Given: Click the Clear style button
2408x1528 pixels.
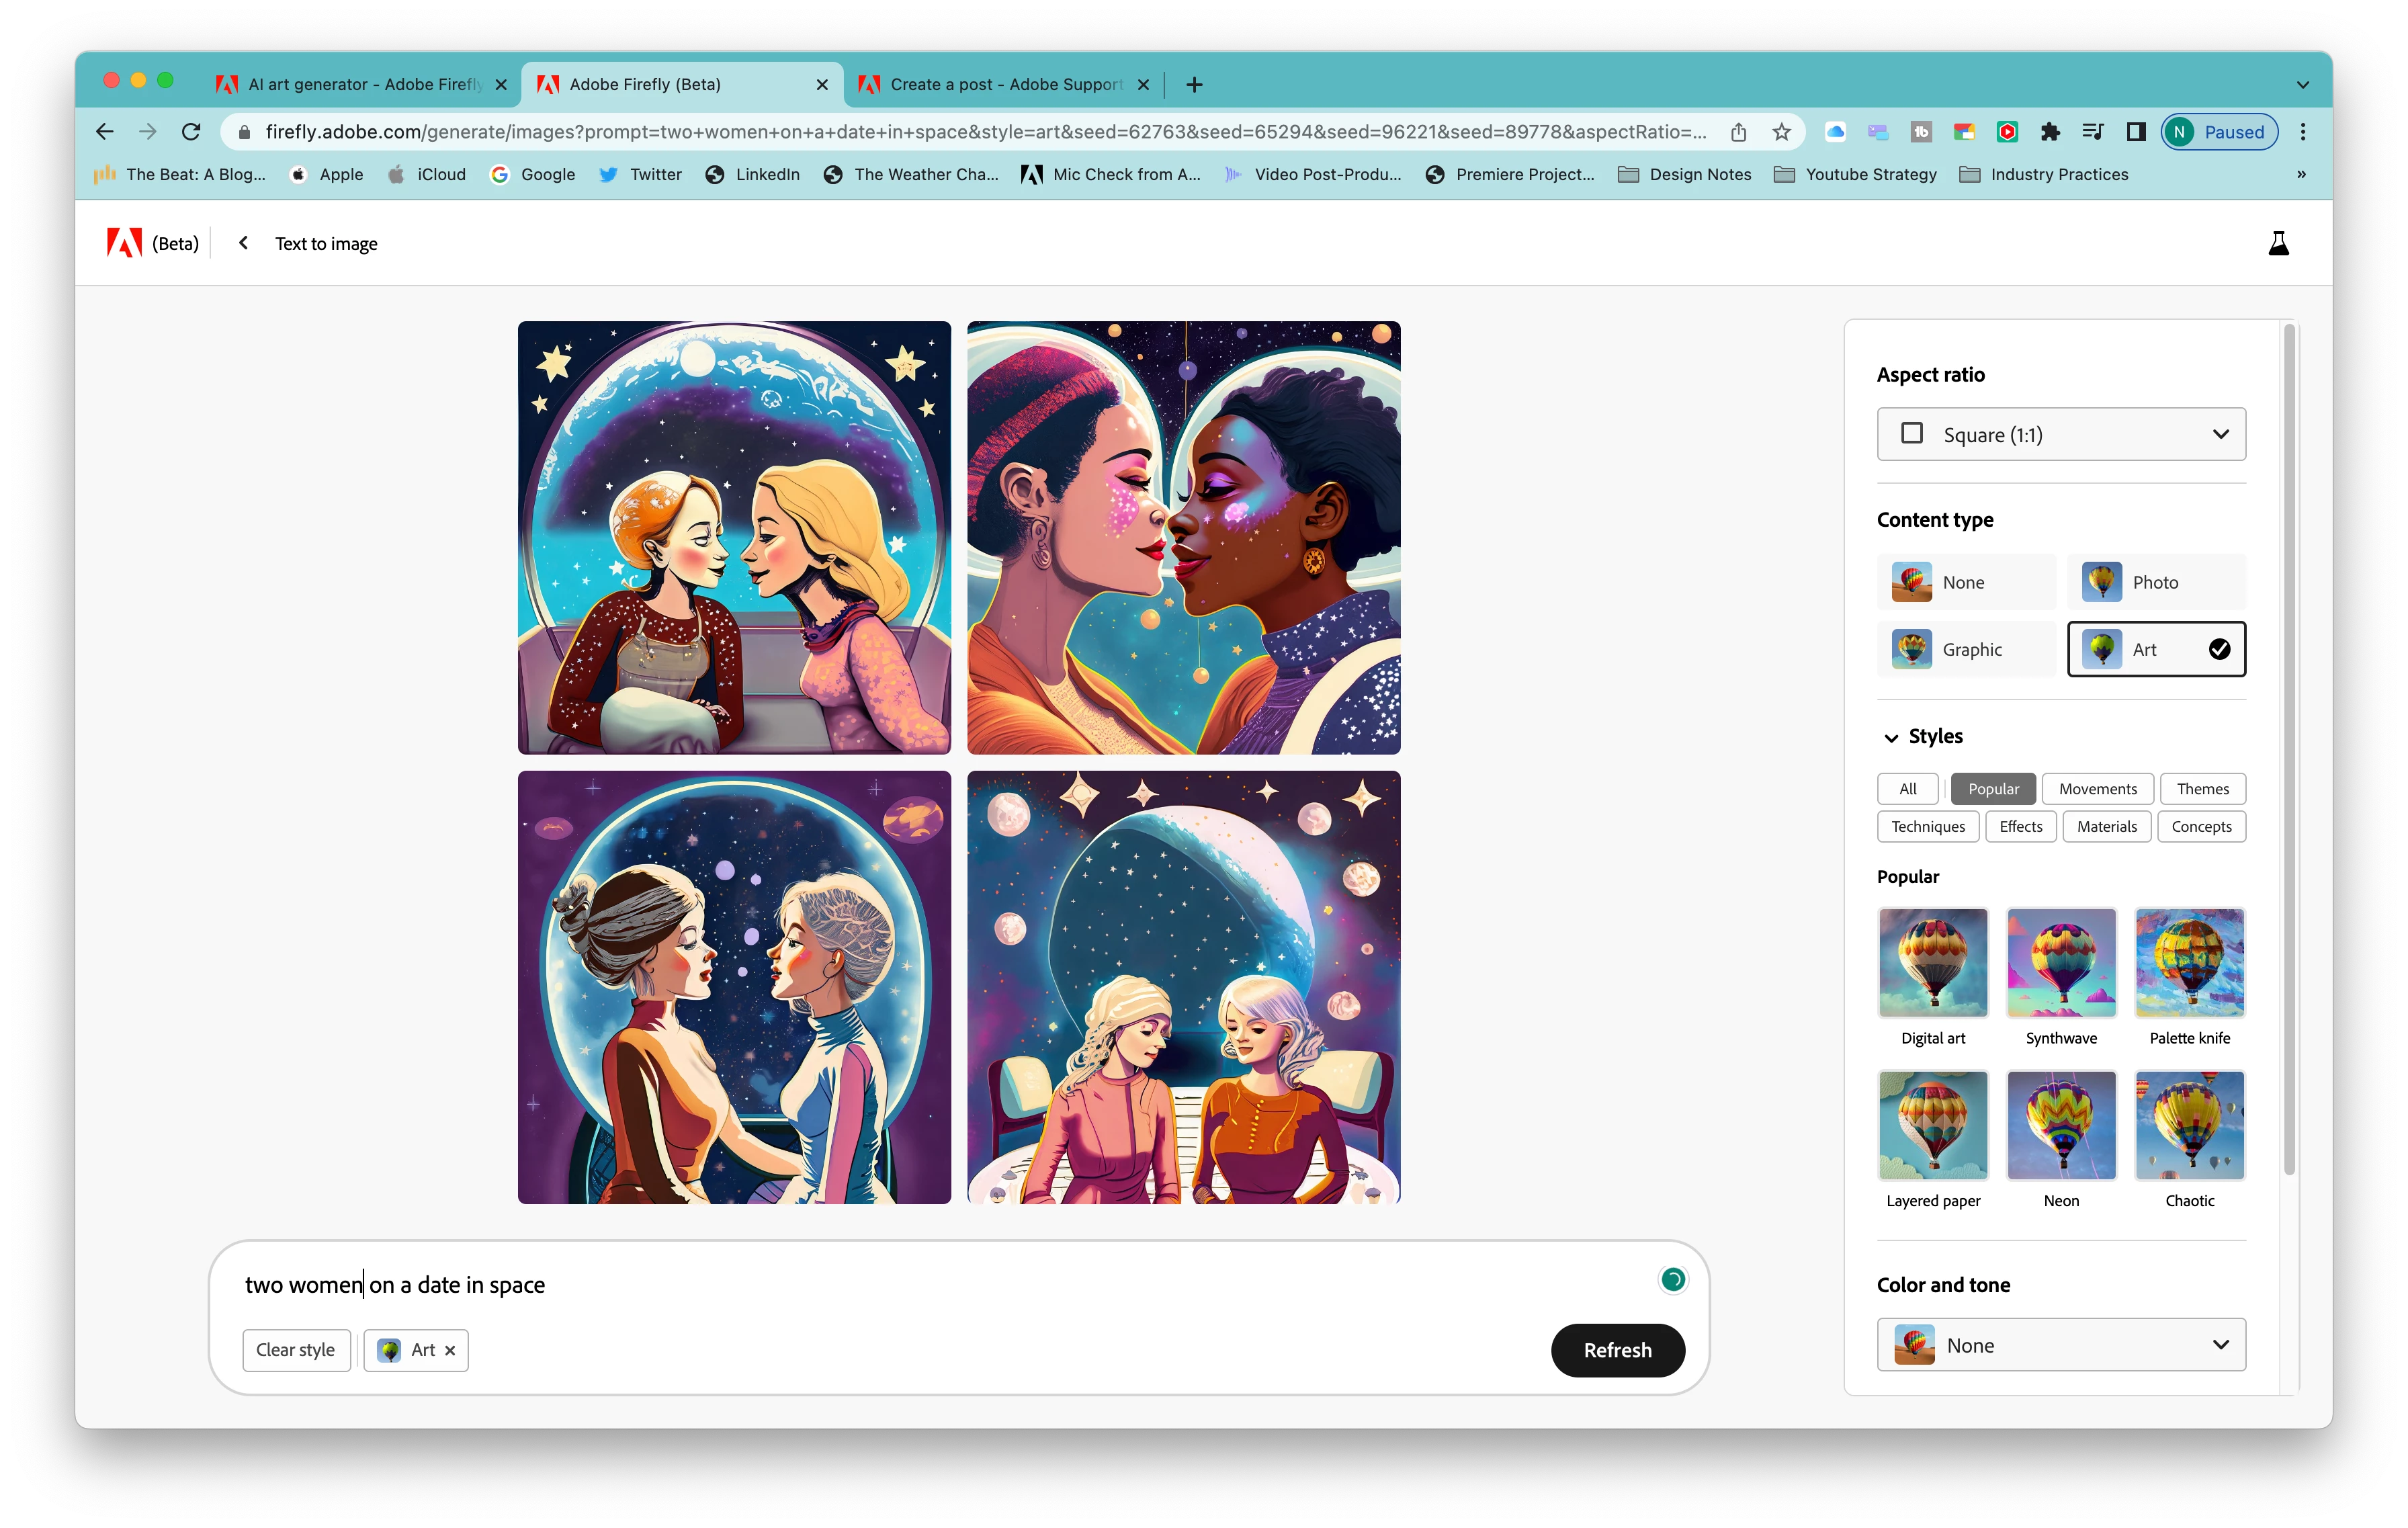Looking at the screenshot, I should coord(296,1350).
